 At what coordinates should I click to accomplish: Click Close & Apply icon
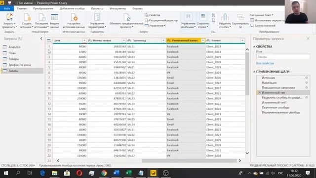point(9,17)
